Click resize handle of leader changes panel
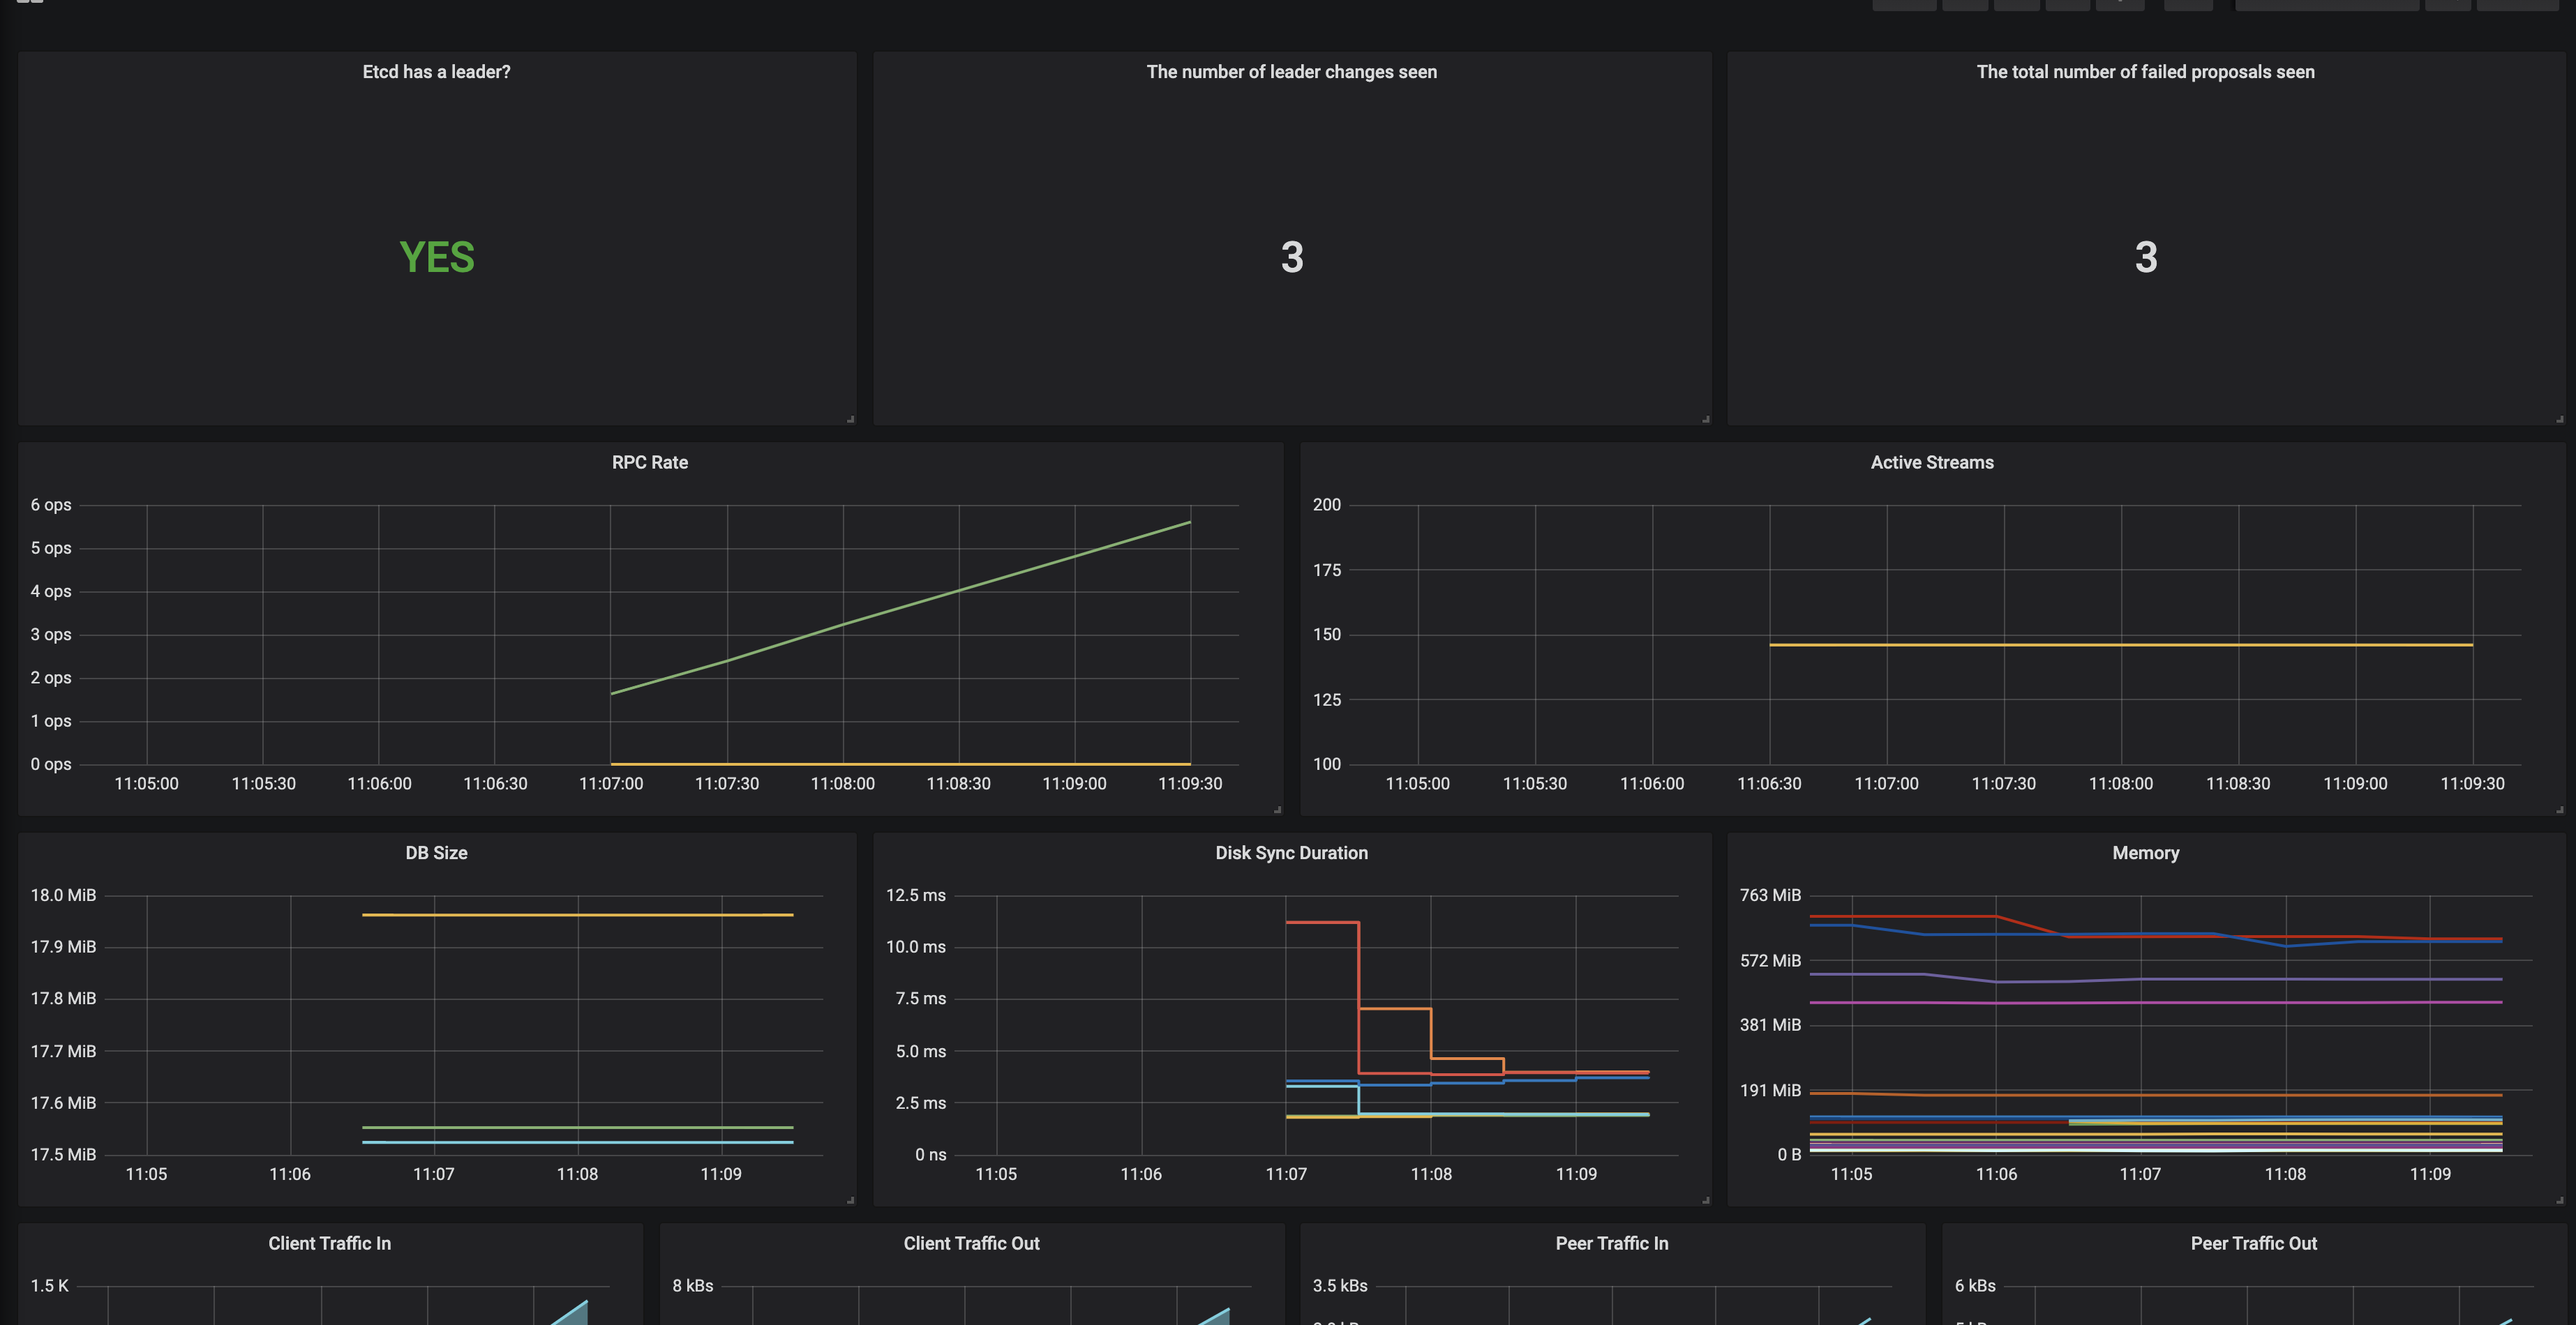Screen dimensions: 2576x1325 (1705, 418)
